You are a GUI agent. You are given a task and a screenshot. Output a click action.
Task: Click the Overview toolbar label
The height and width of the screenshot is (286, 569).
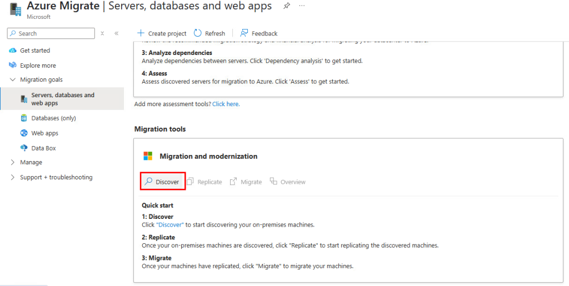[x=293, y=182]
